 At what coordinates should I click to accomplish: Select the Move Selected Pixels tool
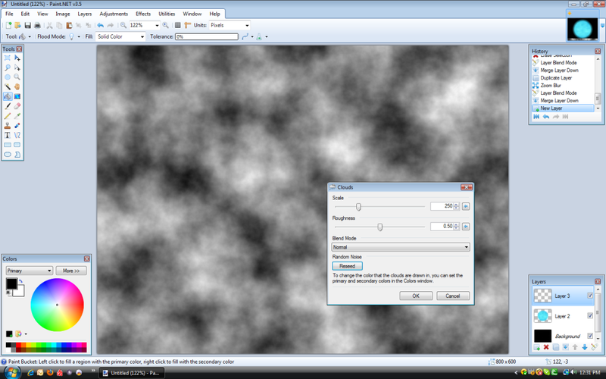point(17,58)
